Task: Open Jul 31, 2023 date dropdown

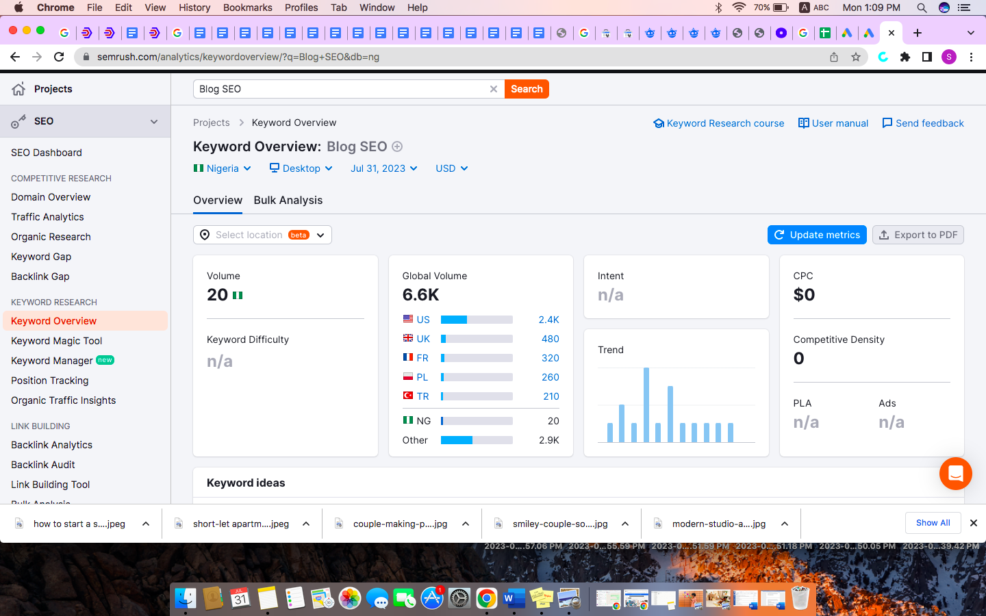Action: coord(384,168)
